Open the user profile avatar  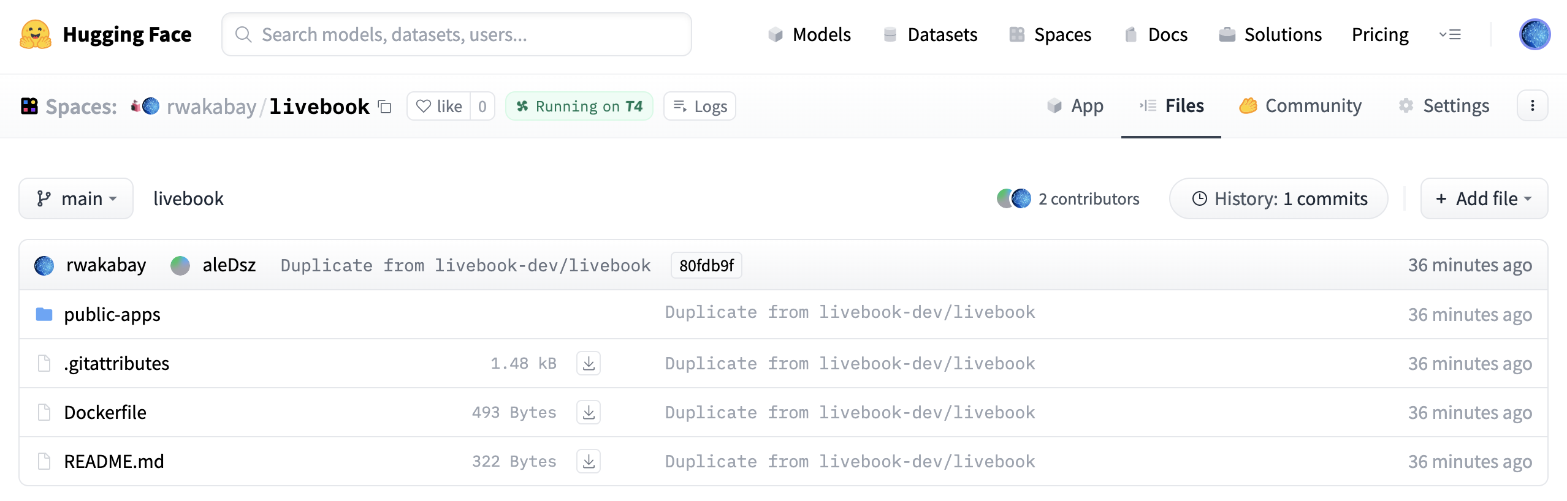pyautogui.click(x=1535, y=34)
